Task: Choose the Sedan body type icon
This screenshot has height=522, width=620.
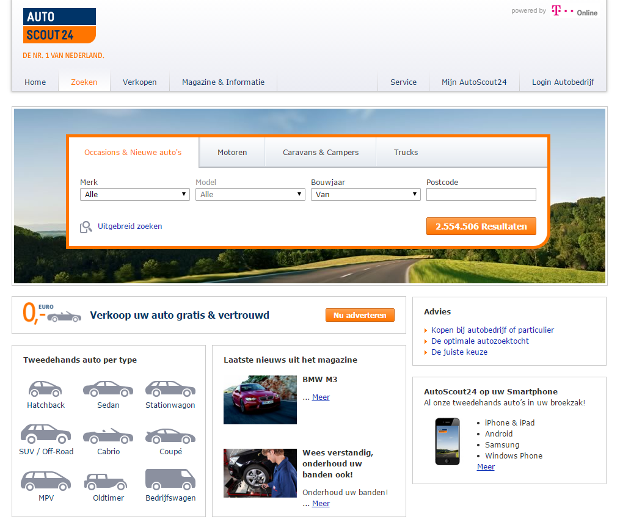Action: pyautogui.click(x=108, y=389)
